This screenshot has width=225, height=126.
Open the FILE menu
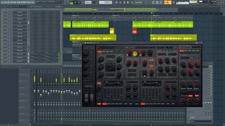[2, 2]
